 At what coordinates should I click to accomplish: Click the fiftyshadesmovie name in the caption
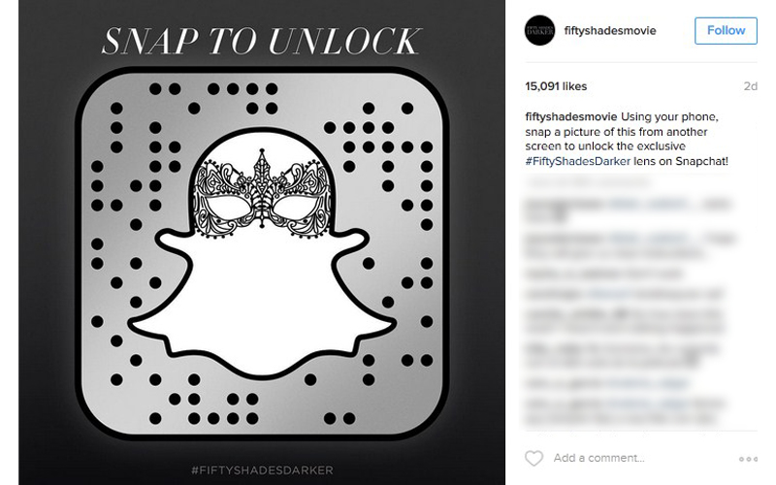point(571,116)
